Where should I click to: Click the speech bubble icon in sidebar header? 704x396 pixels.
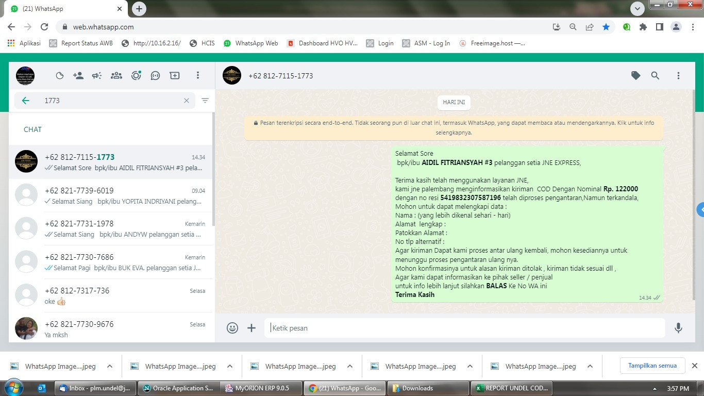(155, 76)
